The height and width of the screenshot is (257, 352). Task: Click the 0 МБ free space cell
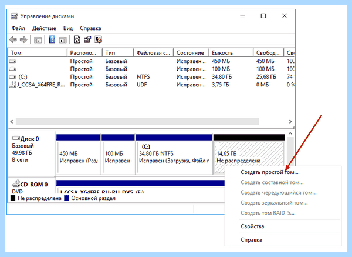click(x=262, y=85)
